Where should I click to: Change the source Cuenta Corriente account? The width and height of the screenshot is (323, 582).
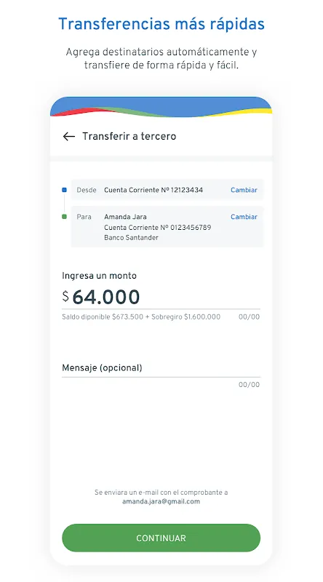244,190
